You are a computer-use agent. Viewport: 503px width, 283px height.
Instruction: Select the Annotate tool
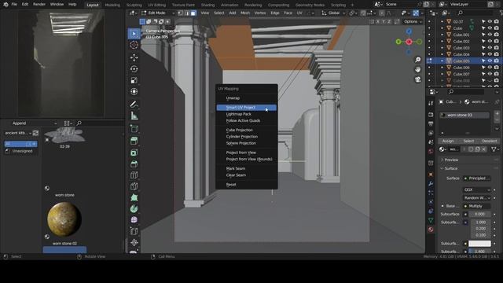[x=134, y=105]
